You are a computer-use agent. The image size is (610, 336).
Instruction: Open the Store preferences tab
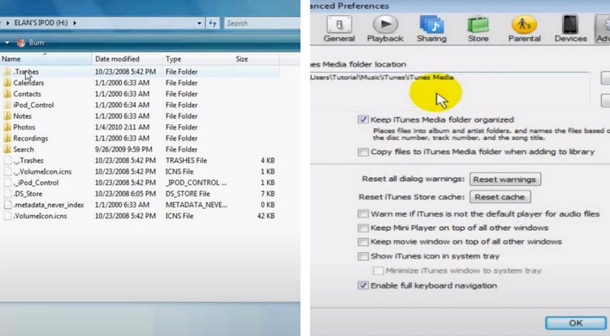pyautogui.click(x=478, y=29)
